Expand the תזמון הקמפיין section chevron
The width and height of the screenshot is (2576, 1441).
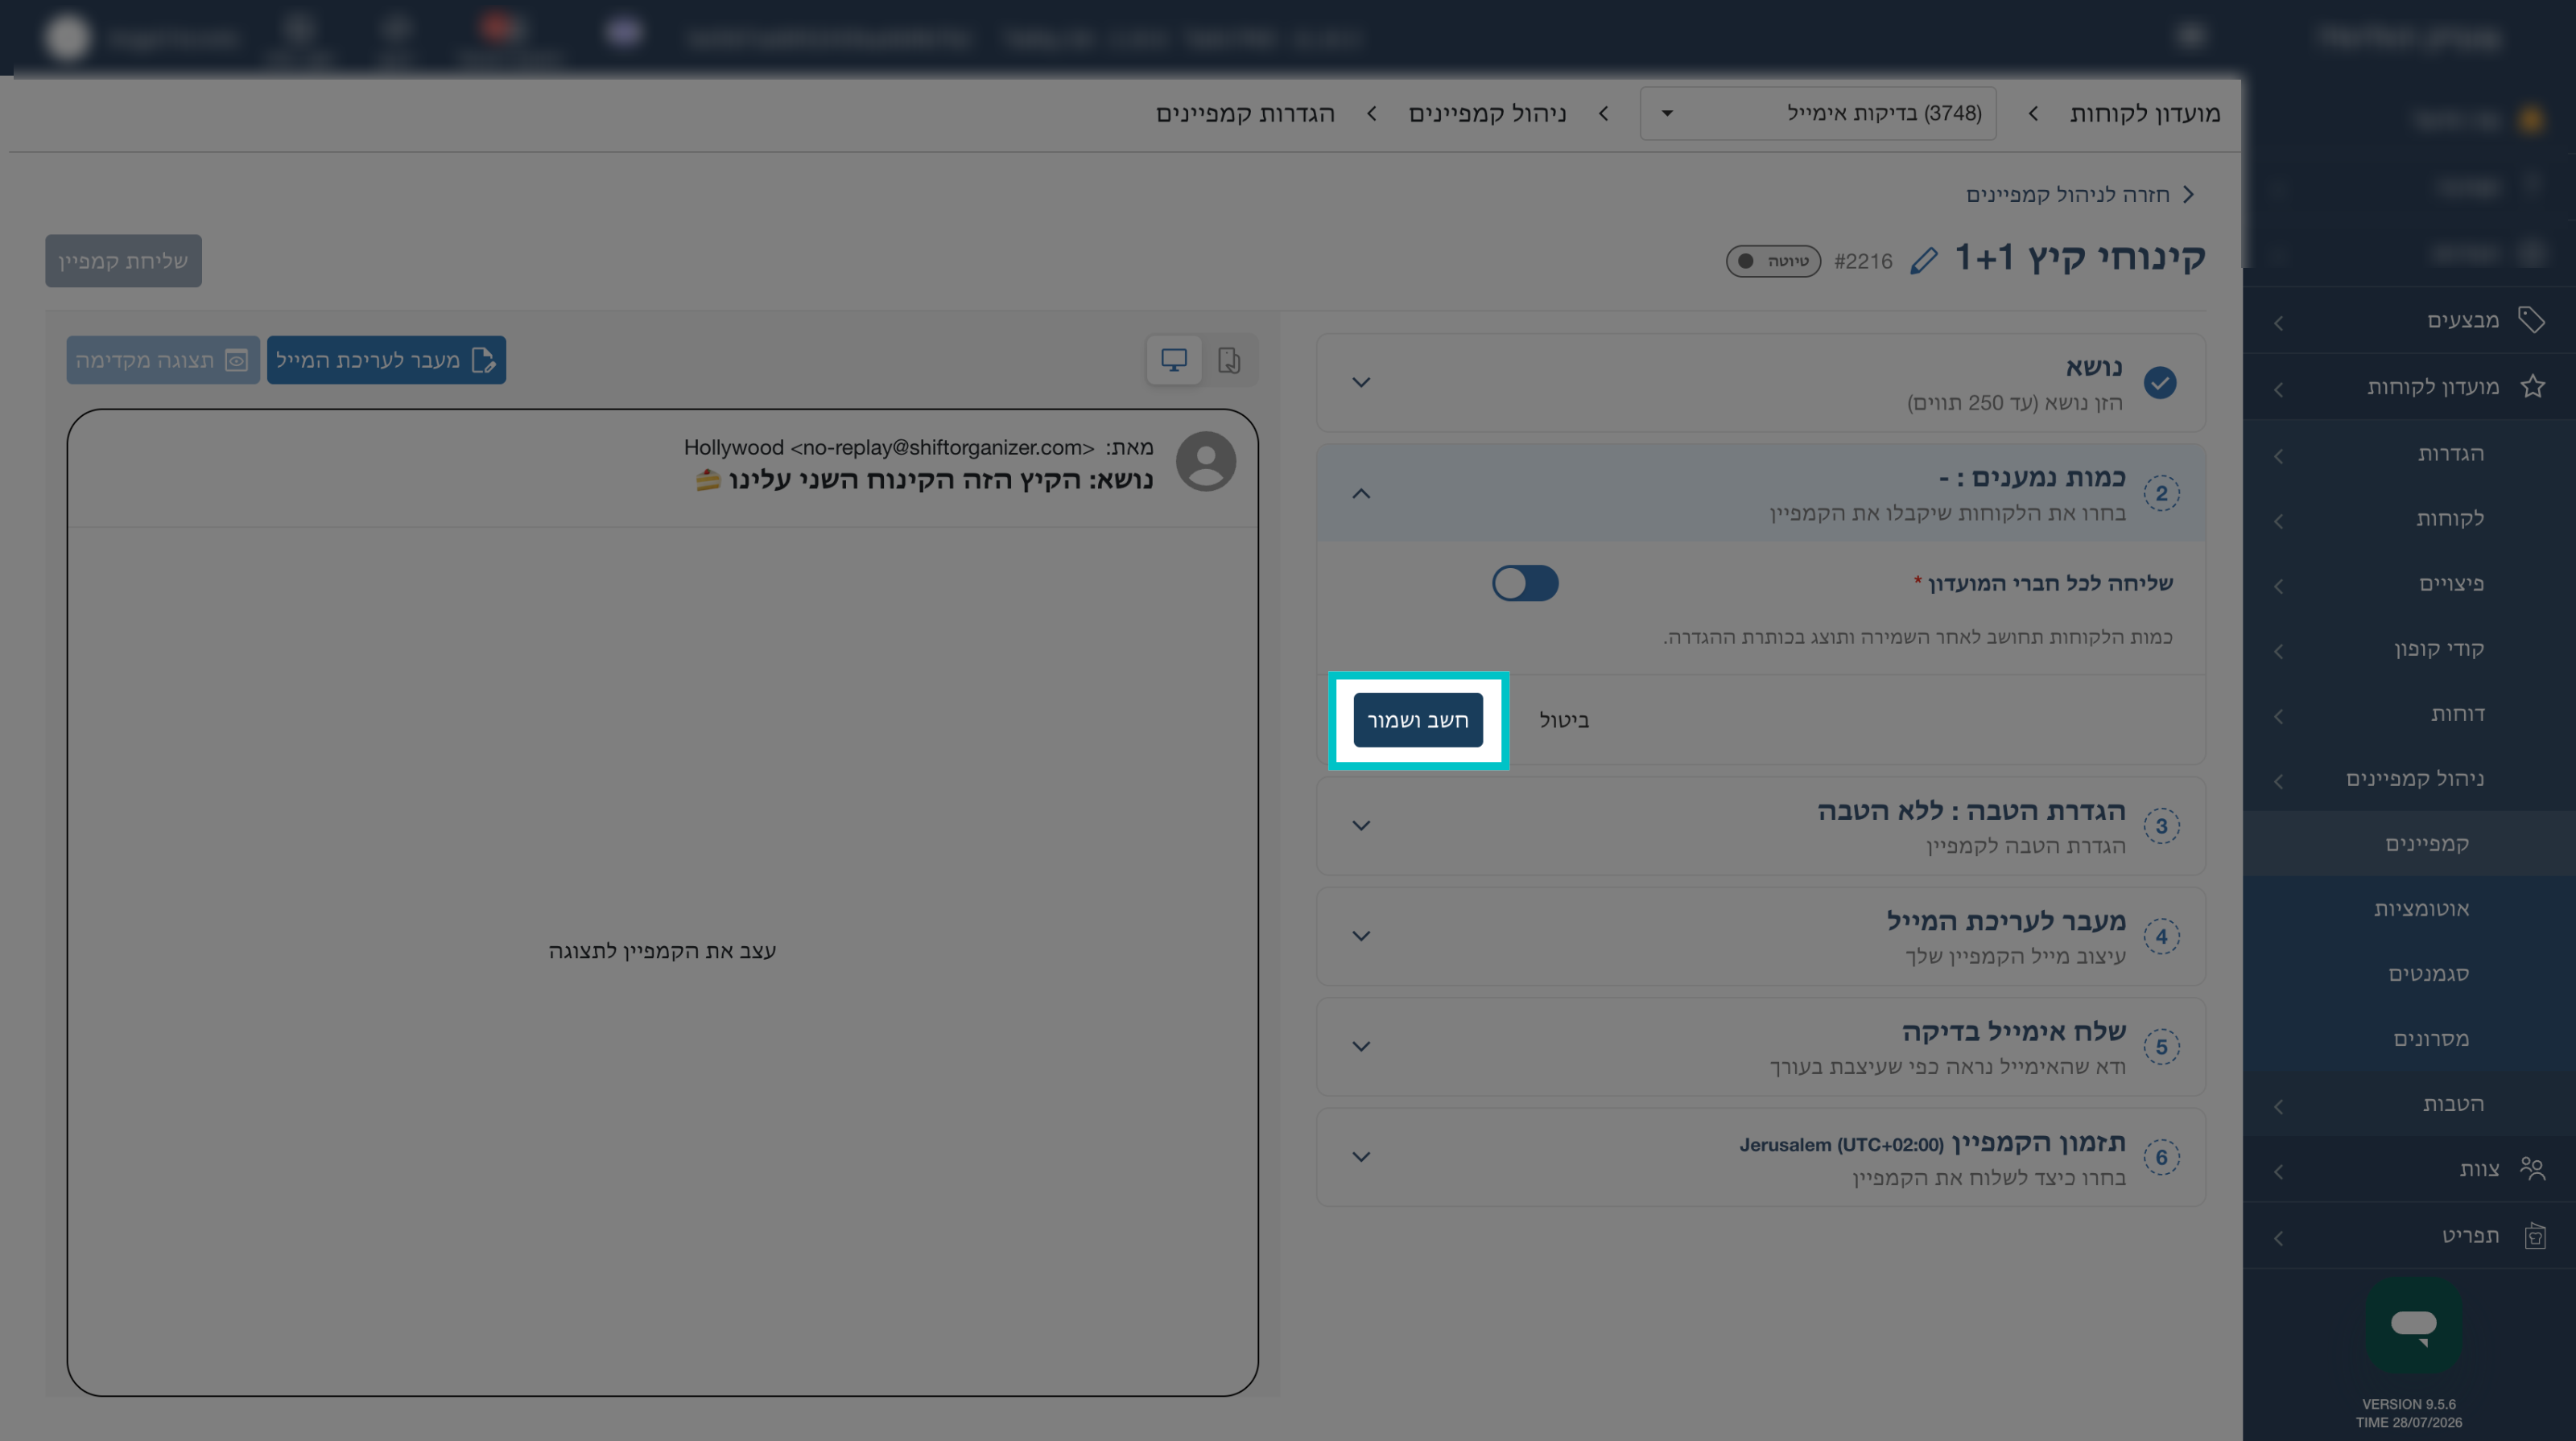tap(1361, 1156)
